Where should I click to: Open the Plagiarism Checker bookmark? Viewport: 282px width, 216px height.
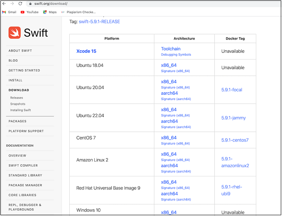pos(78,12)
